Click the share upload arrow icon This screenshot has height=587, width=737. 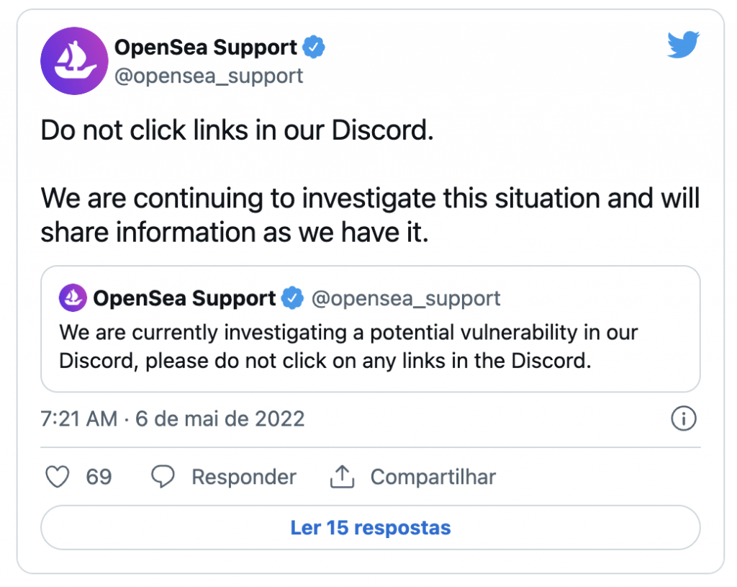click(342, 476)
